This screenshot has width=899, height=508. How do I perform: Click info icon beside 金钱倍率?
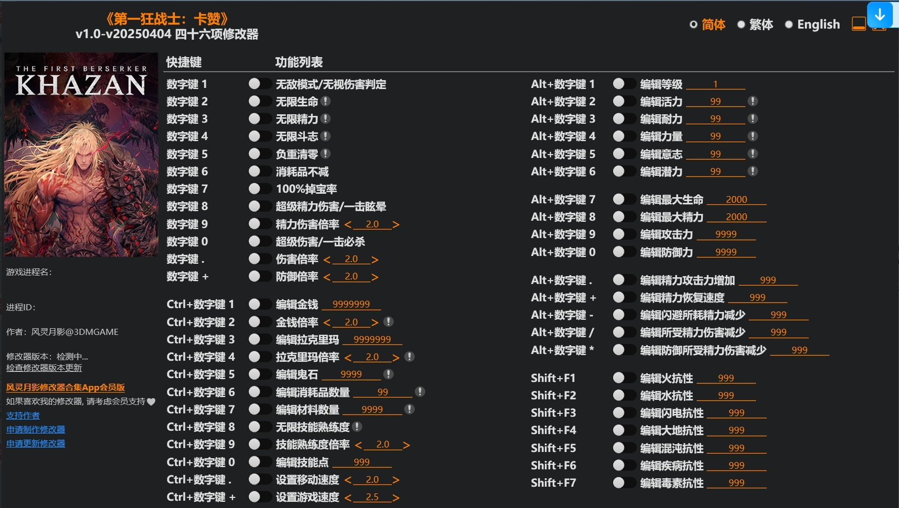pyautogui.click(x=388, y=321)
